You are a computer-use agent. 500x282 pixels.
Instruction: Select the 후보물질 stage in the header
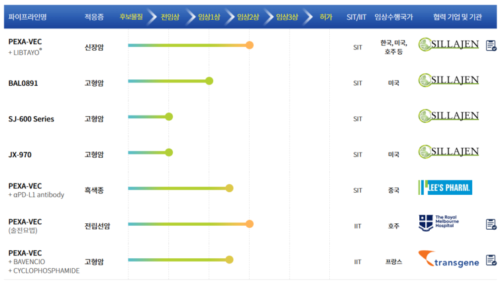(130, 16)
